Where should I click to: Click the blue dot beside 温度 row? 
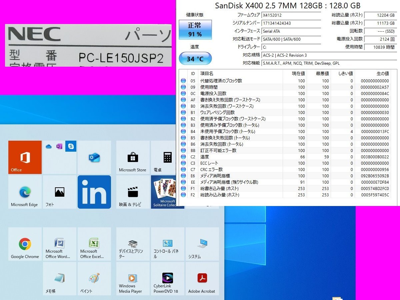coord(184,157)
